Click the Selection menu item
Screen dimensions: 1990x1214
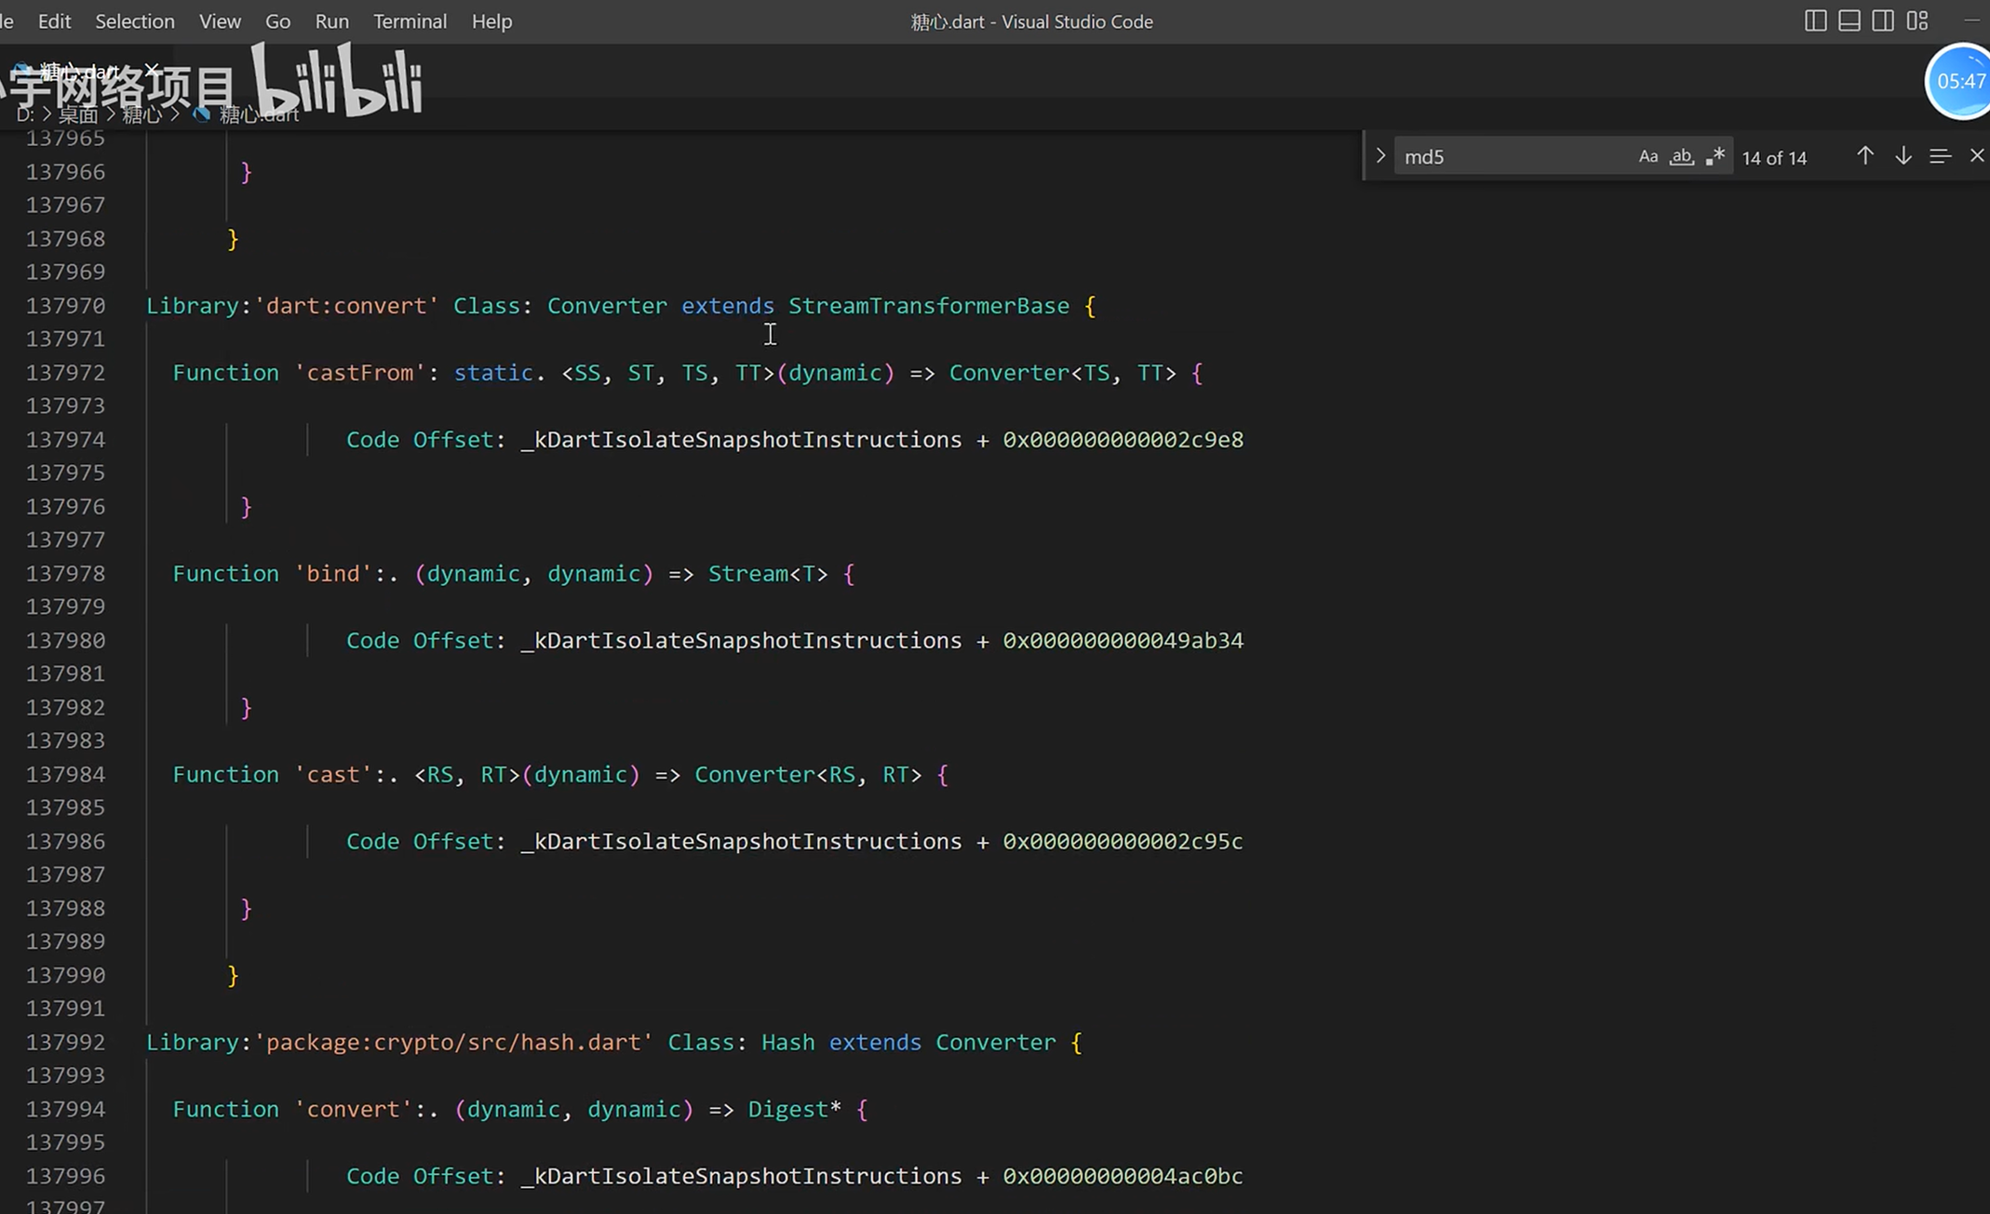click(x=134, y=20)
